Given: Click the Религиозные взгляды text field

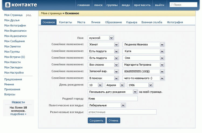Looking at the screenshot, I should click(122, 112).
